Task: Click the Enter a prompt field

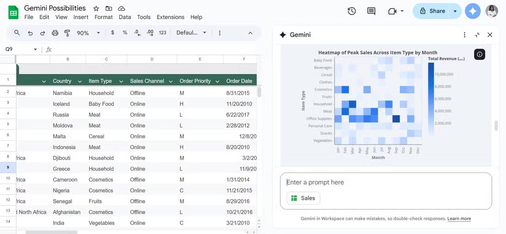Action: coord(386,182)
